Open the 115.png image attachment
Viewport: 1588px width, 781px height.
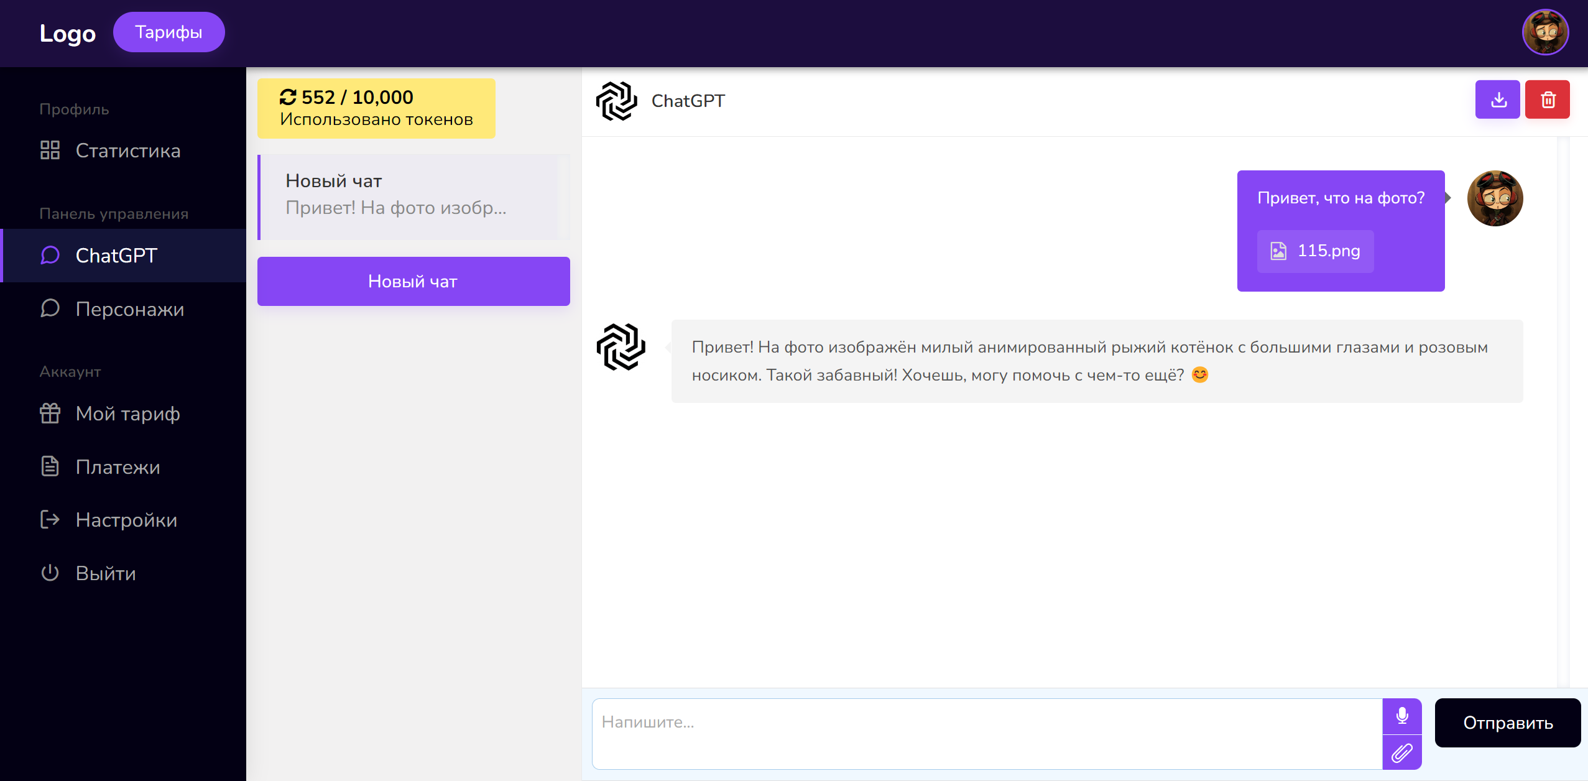point(1315,251)
